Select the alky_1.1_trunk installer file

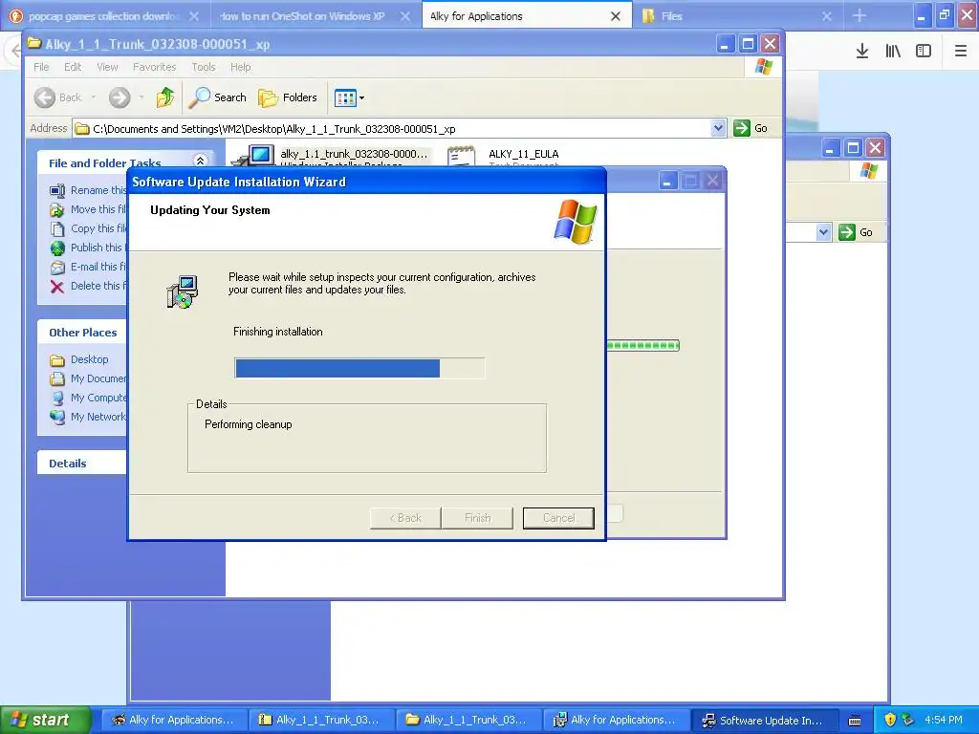tap(354, 154)
